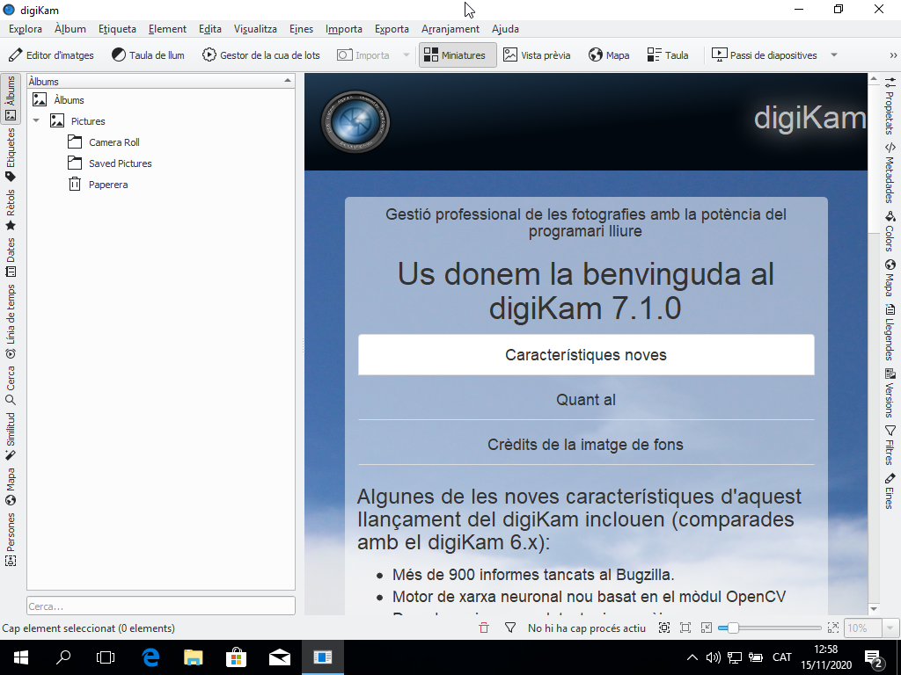Open the Metadades right sidebar tab
The height and width of the screenshot is (675, 901).
coord(890,173)
